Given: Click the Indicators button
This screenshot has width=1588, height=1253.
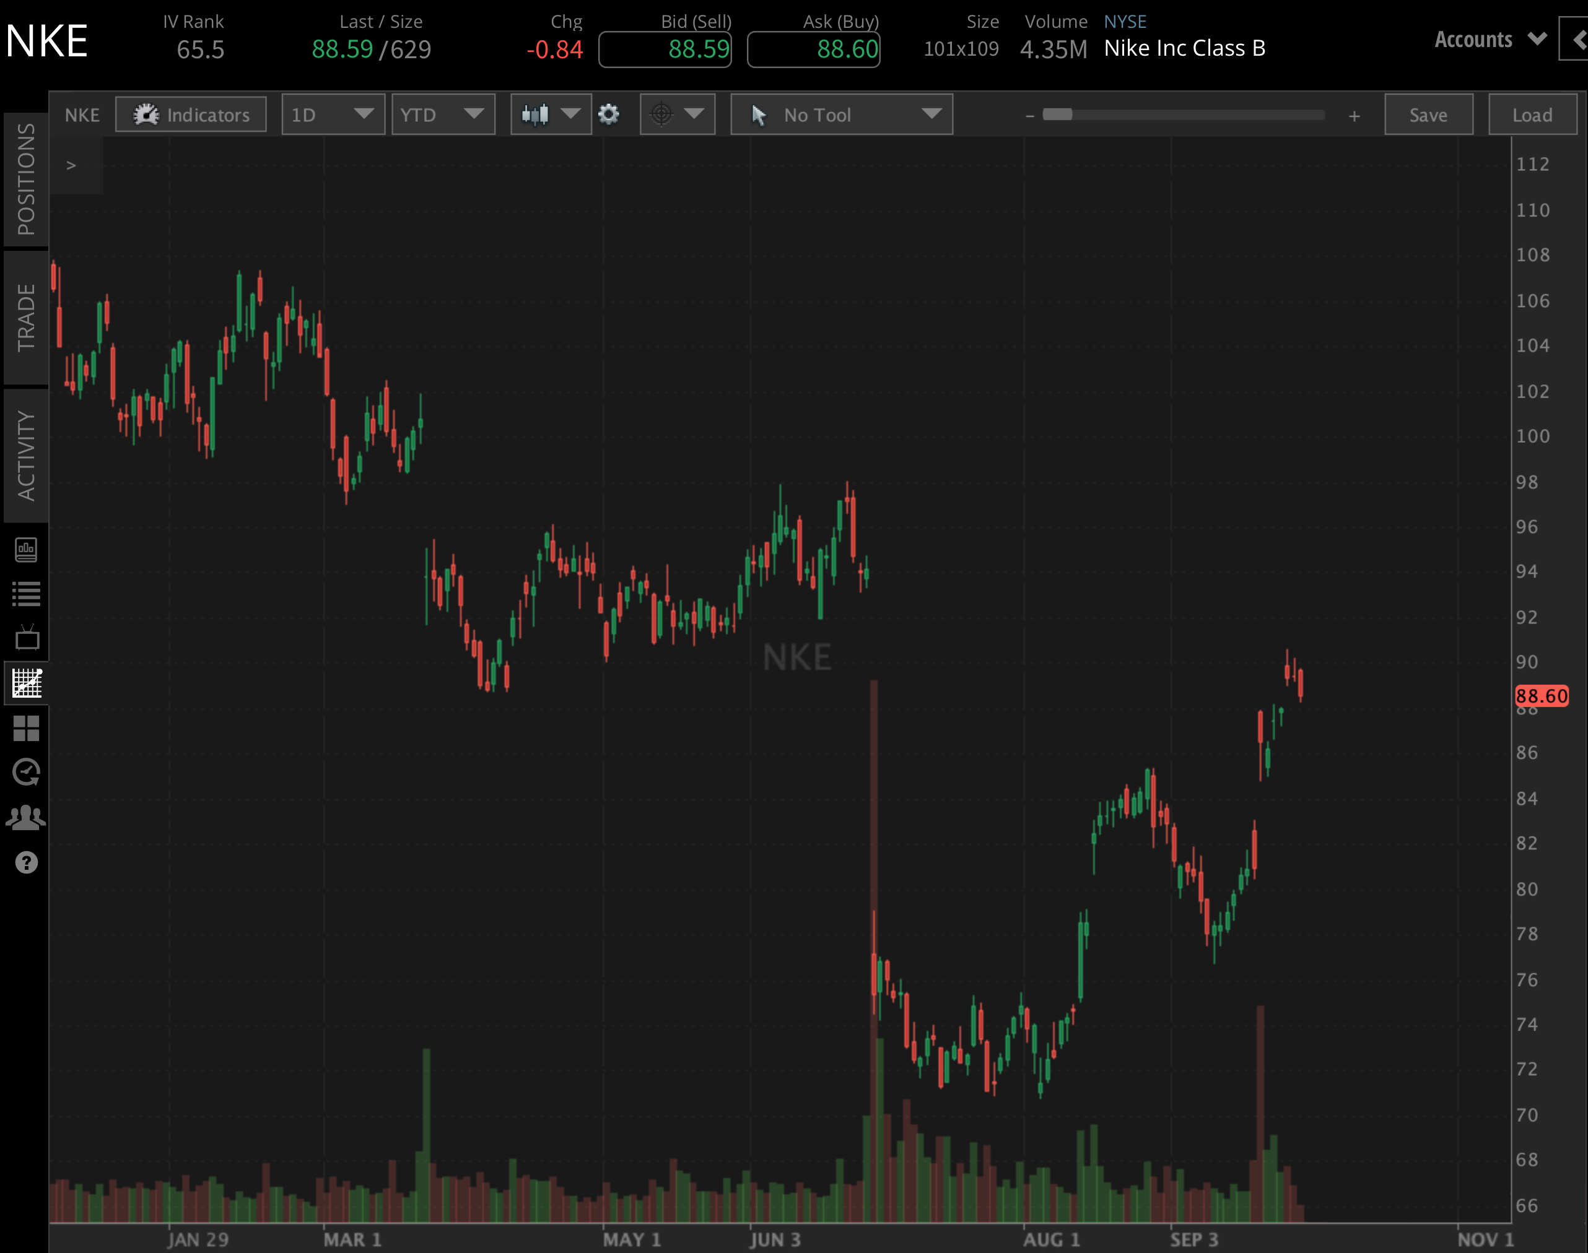Looking at the screenshot, I should (191, 115).
